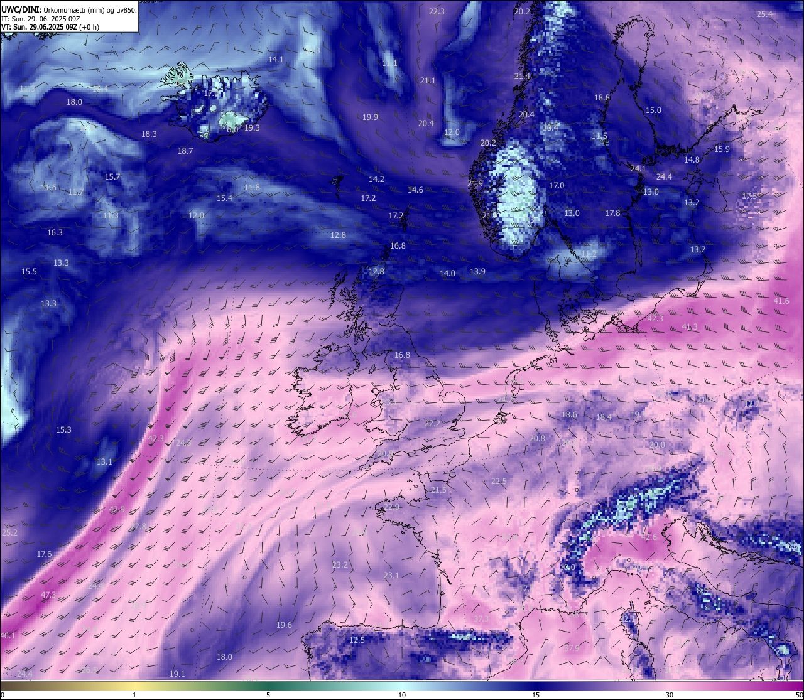The height and width of the screenshot is (700, 804).
Task: Click the map value '42.6'
Action: 649,537
